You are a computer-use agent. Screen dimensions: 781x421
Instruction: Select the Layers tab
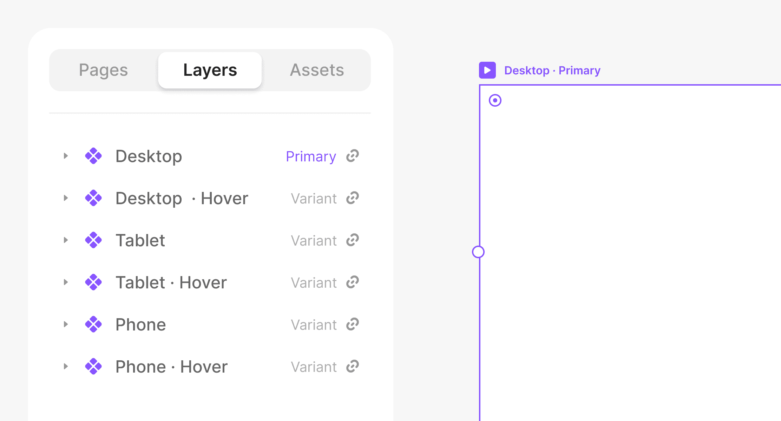(210, 70)
